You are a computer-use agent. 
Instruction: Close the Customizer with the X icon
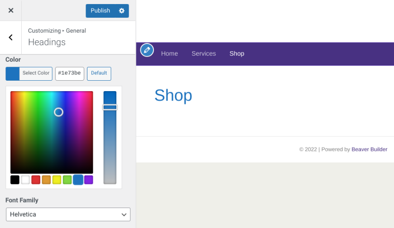click(x=11, y=10)
